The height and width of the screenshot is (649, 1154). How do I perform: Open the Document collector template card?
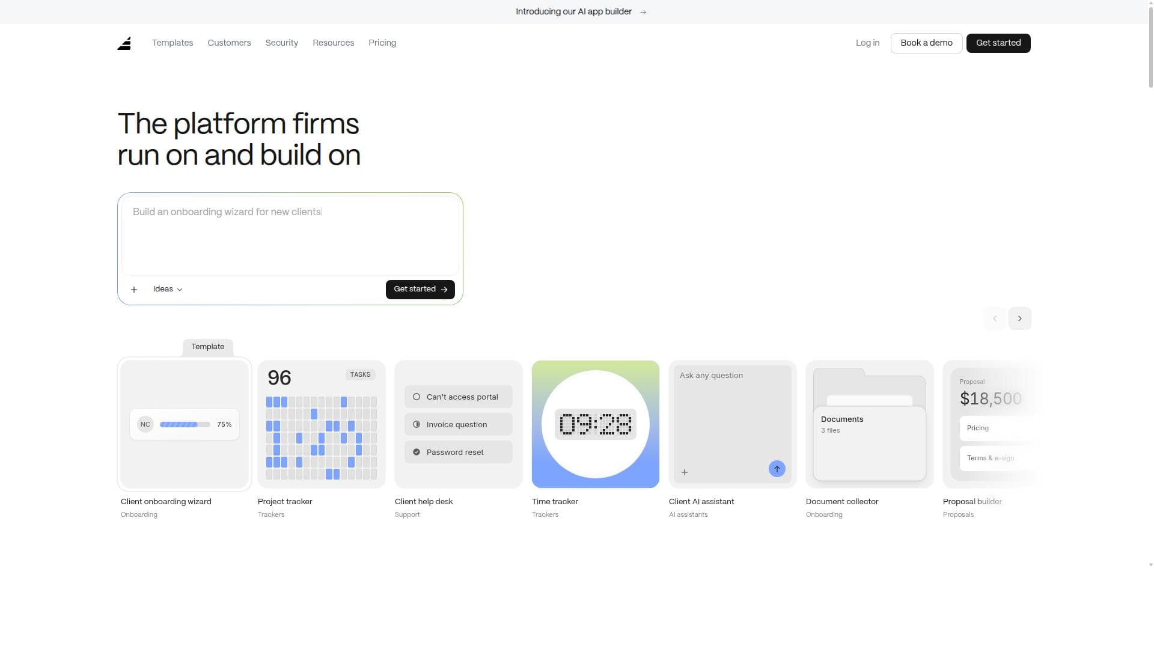[x=870, y=424]
